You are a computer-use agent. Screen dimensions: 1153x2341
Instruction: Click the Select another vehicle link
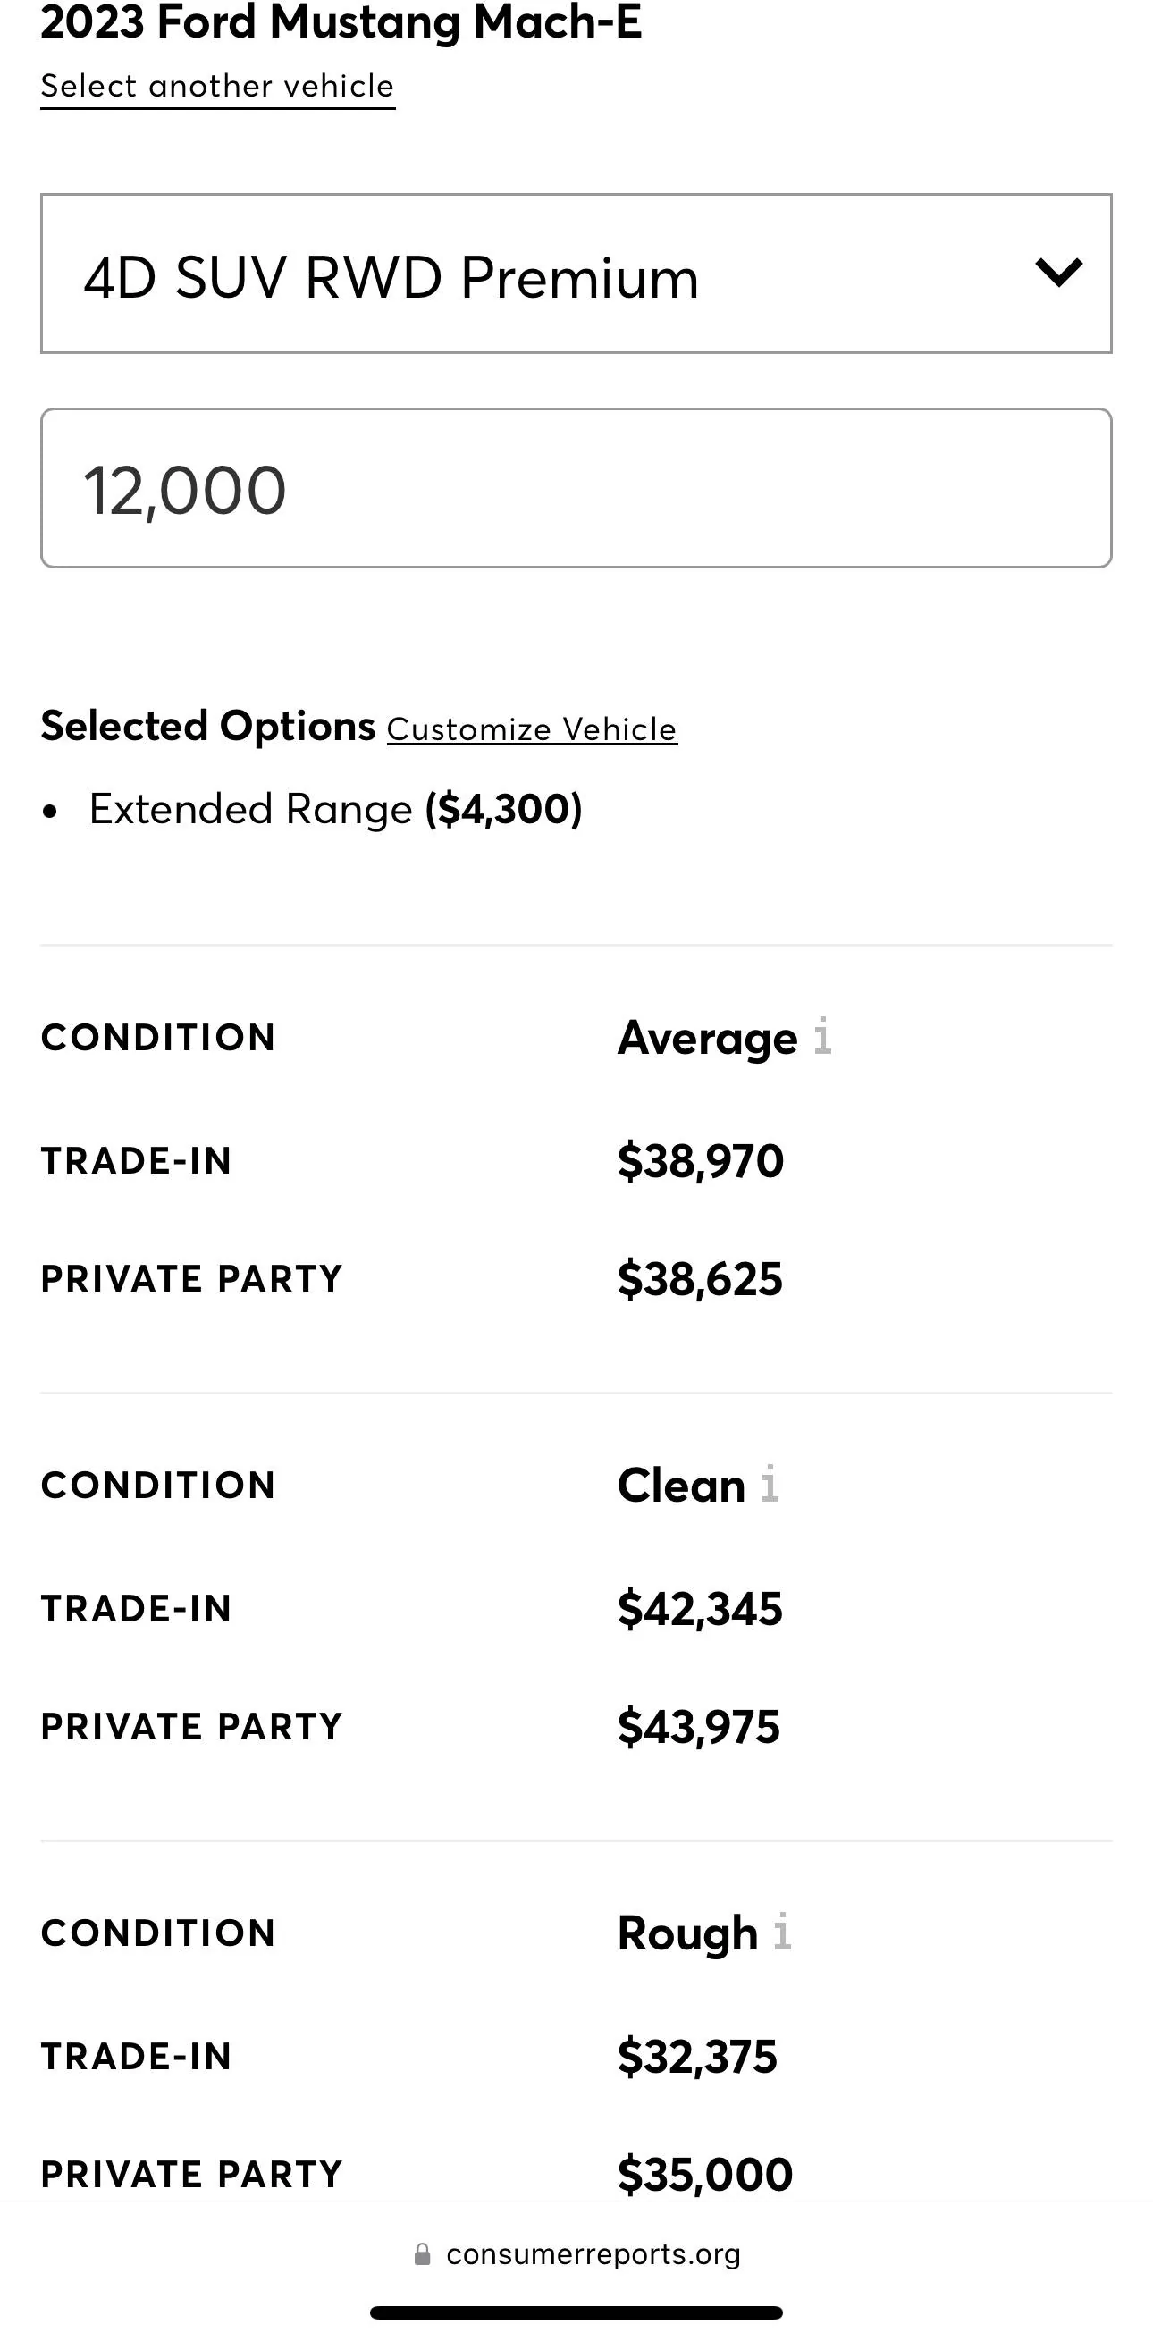(x=217, y=87)
